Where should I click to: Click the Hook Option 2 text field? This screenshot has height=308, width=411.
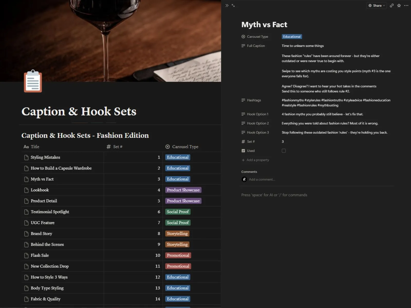[330, 123]
